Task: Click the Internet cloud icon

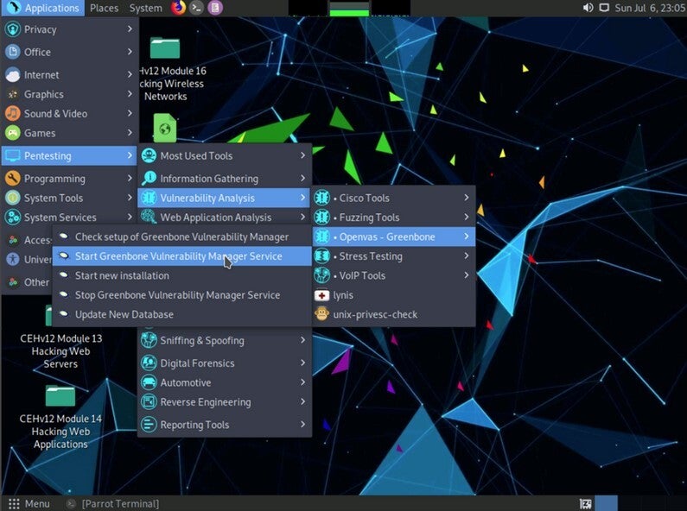Action: [x=13, y=75]
